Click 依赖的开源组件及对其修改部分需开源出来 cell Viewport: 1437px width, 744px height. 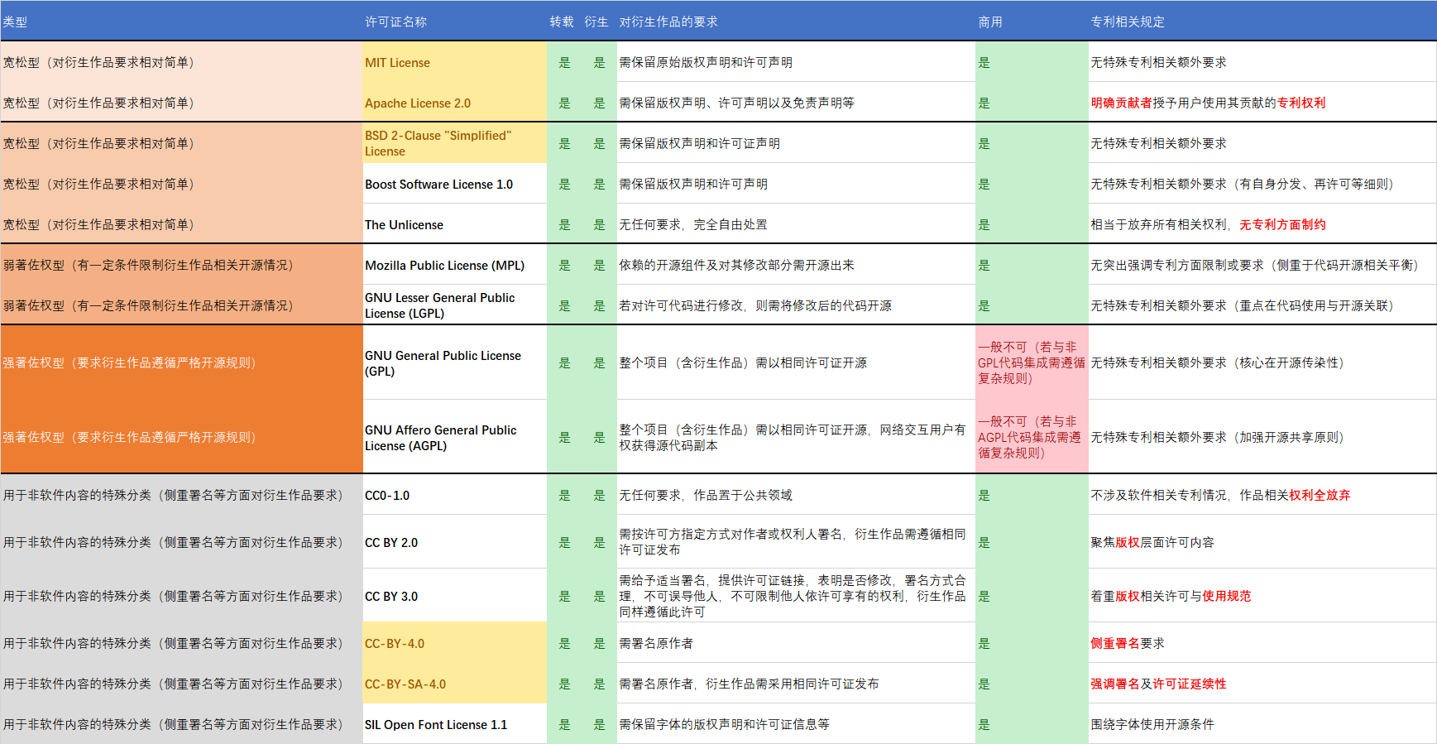[x=796, y=265]
